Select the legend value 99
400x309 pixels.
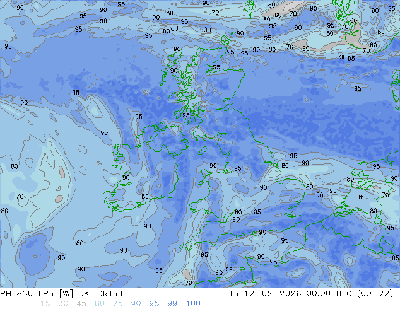click(x=172, y=304)
